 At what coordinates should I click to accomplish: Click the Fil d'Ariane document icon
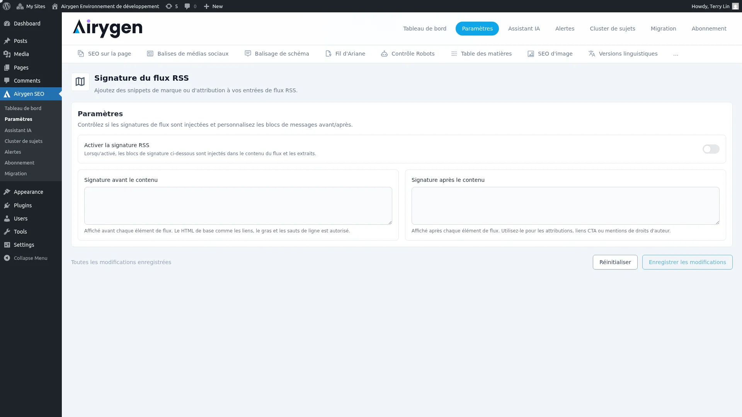click(x=328, y=54)
